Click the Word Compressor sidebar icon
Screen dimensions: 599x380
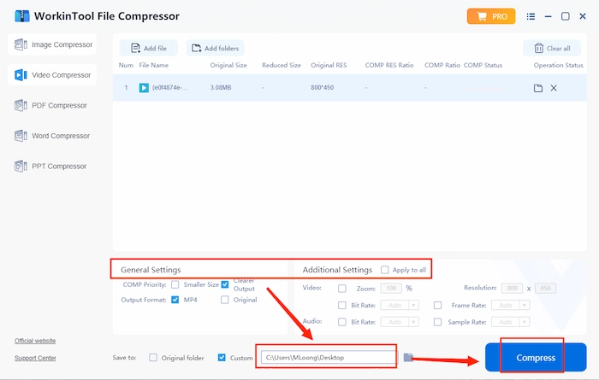click(x=21, y=136)
